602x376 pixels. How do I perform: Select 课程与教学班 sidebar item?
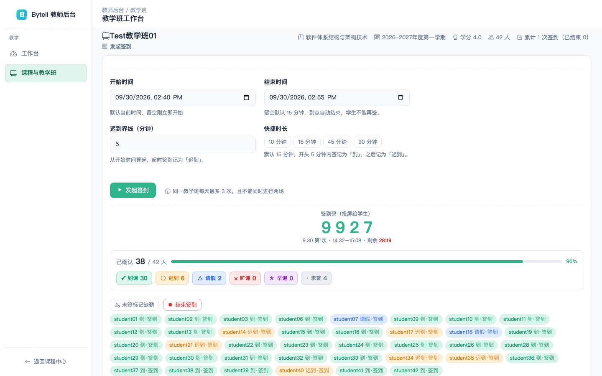(x=46, y=73)
